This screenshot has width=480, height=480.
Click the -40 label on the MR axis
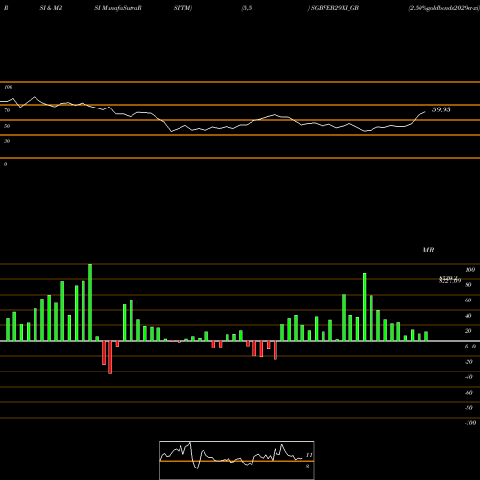[x=468, y=377]
